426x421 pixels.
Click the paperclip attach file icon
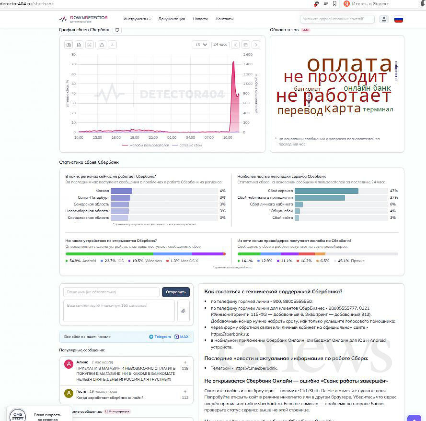[183, 311]
